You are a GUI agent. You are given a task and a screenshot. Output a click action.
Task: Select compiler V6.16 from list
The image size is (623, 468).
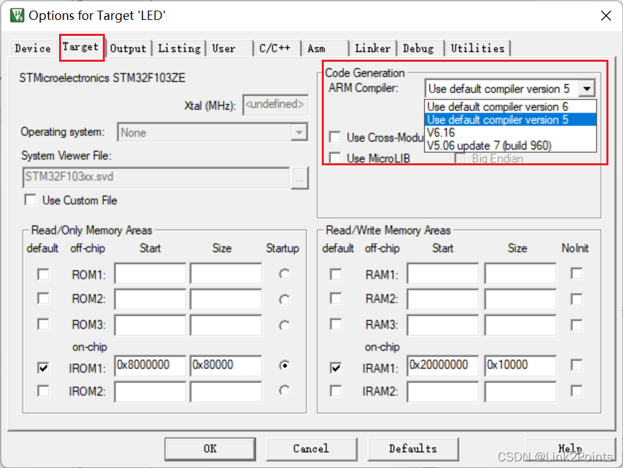(x=511, y=133)
